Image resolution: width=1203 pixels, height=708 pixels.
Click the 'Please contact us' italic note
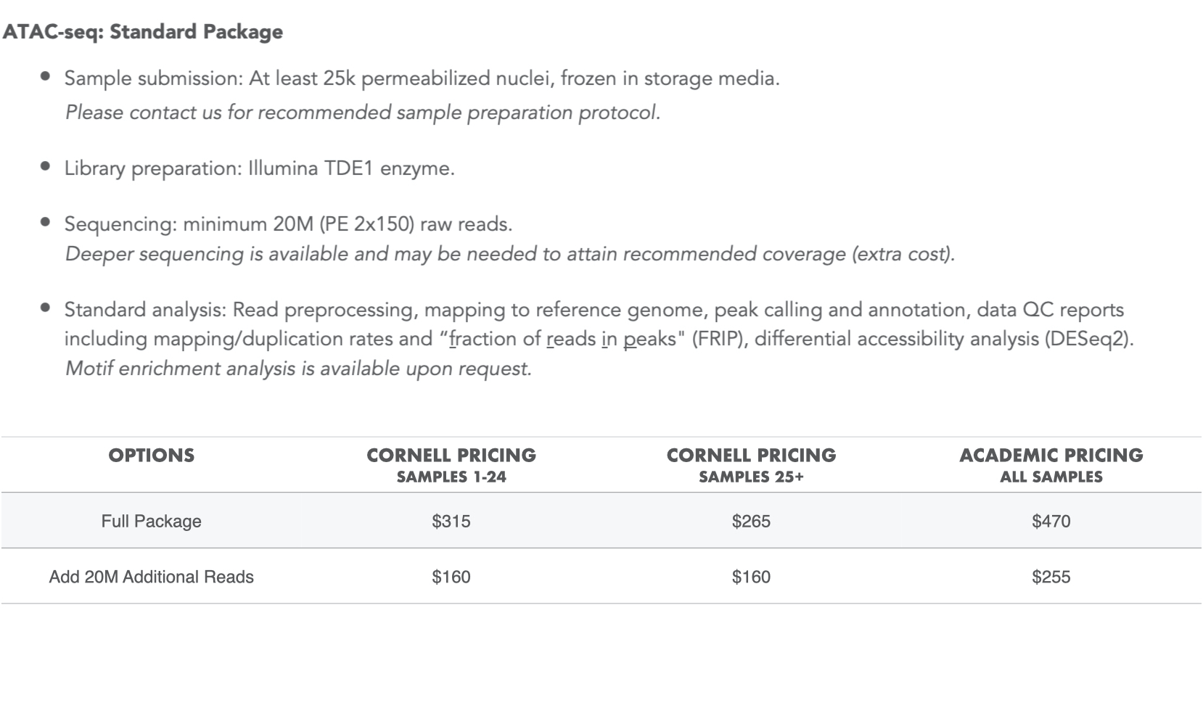[362, 112]
